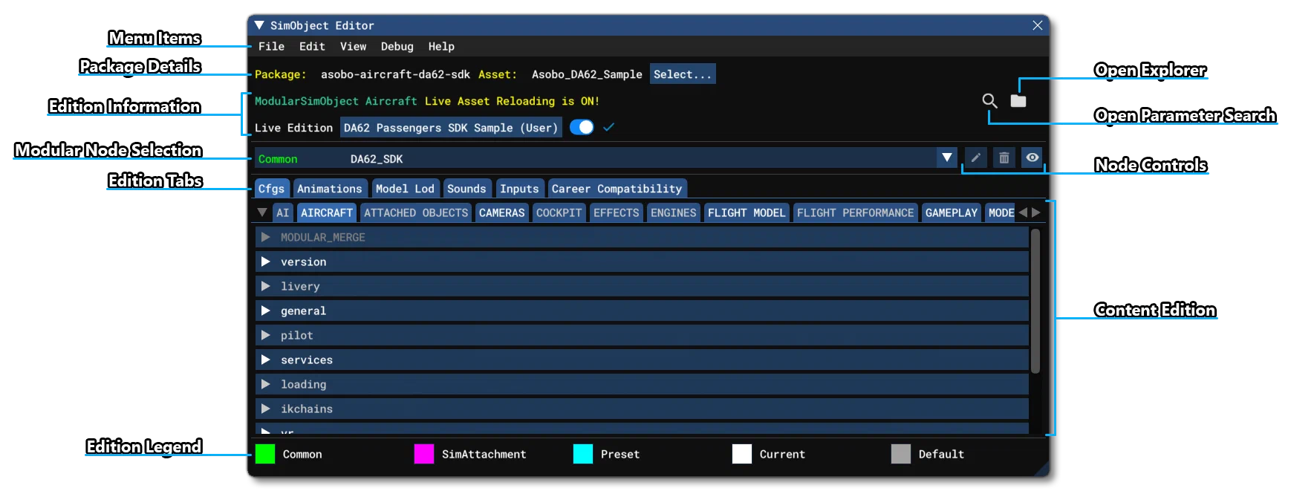Open the File menu
1291x494 pixels.
271,46
